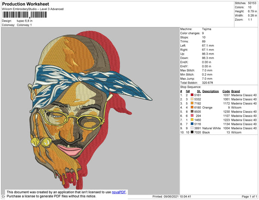Click the yellow 1460 color swatch

[x=192, y=120]
